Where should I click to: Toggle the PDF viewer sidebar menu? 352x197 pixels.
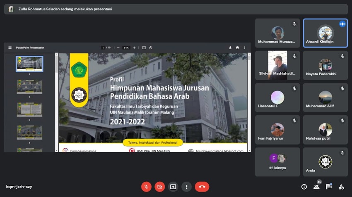(x=10, y=47)
